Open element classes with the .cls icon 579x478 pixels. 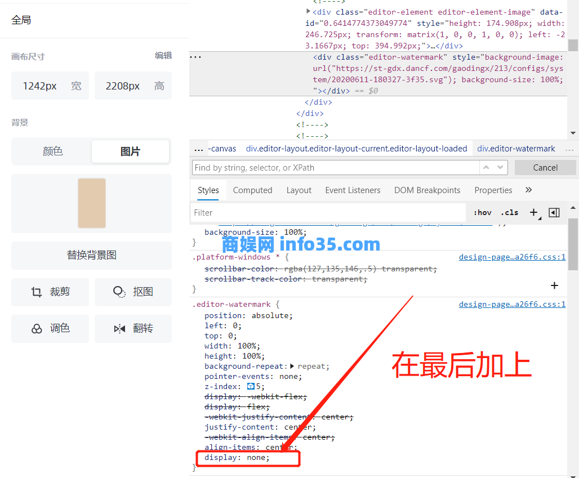click(x=509, y=212)
